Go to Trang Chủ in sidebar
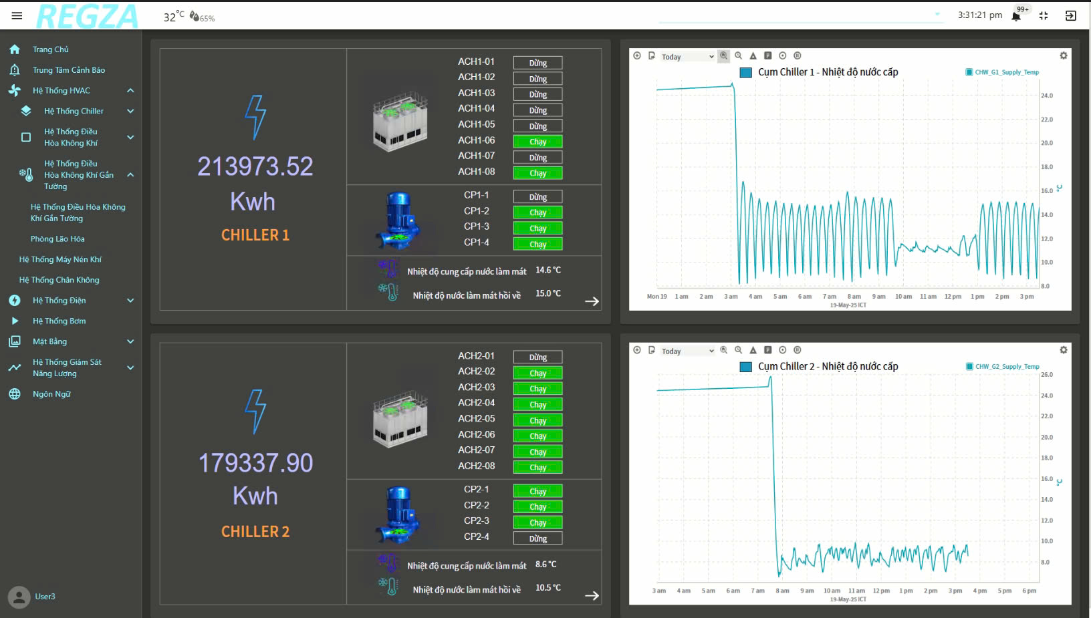Screen dimensions: 1091x618 [50, 49]
